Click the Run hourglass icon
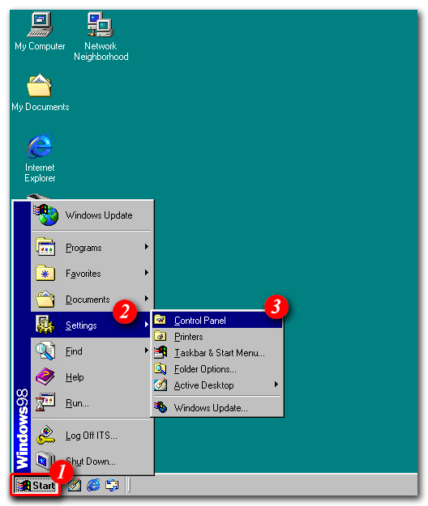The image size is (428, 506). point(45,402)
